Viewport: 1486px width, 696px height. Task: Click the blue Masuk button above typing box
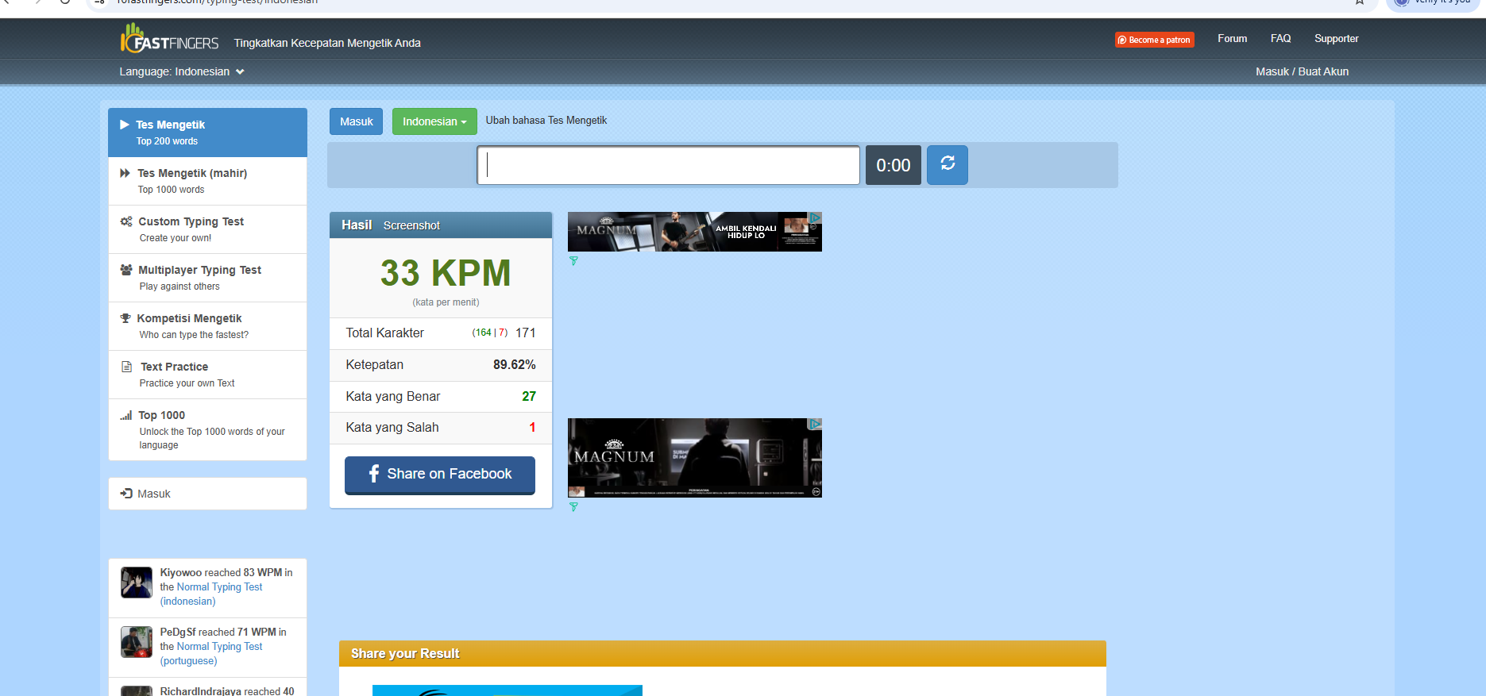357,121
